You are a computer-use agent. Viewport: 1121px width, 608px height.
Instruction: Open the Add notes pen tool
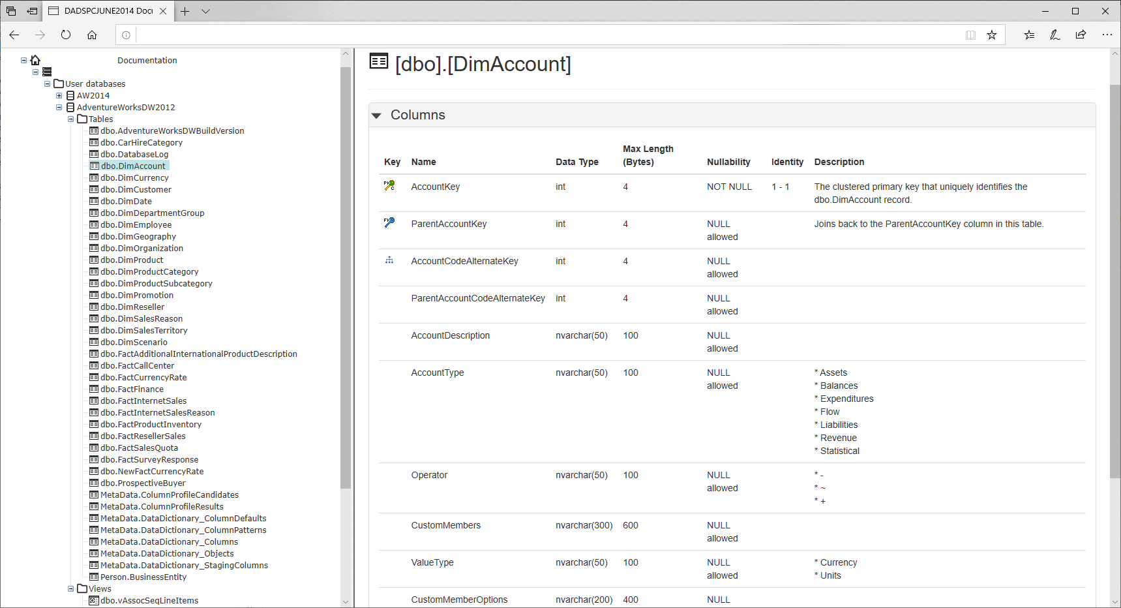(x=1054, y=35)
